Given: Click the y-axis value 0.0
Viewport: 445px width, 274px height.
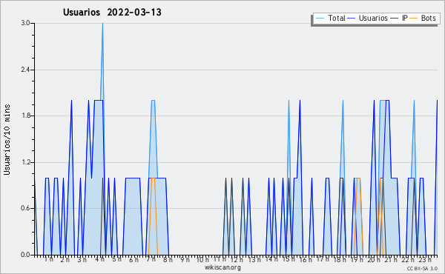Looking at the screenshot, I should (25, 255).
